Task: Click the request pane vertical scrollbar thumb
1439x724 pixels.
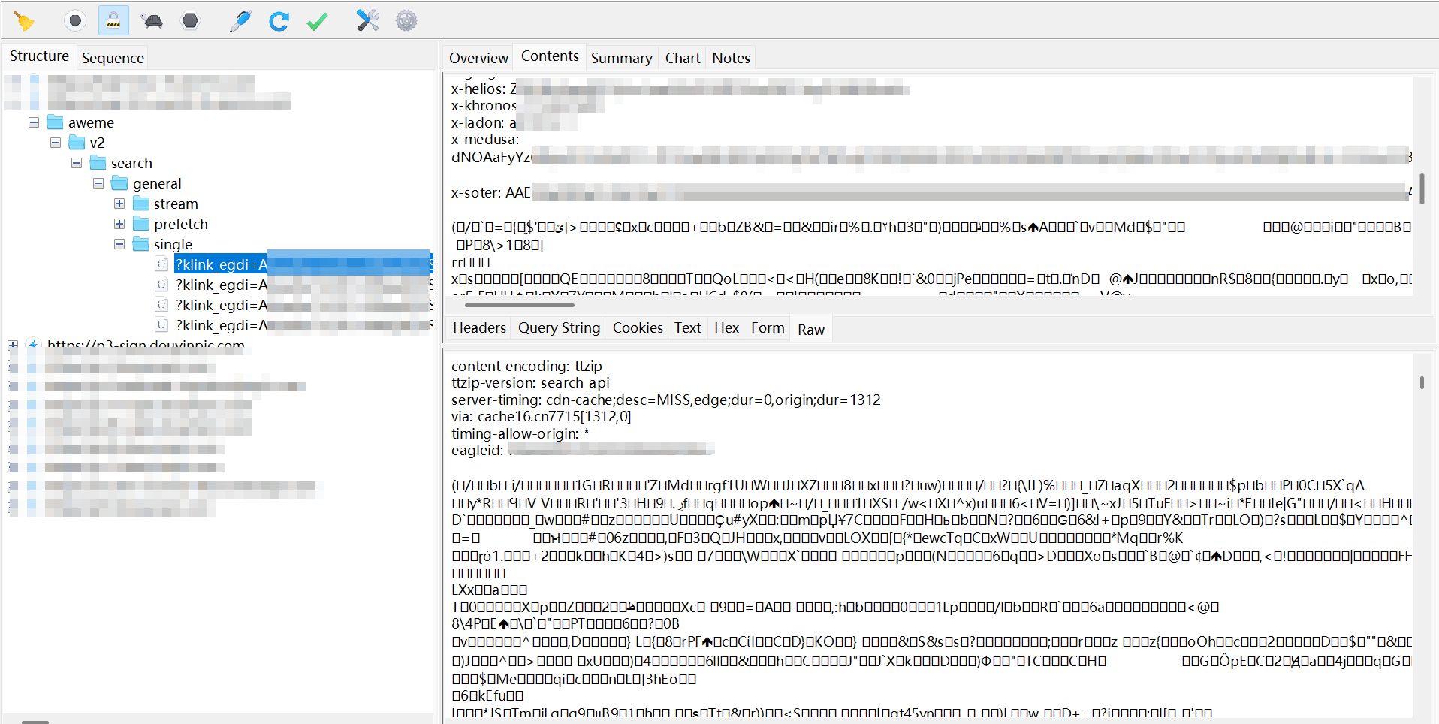Action: point(1422,189)
